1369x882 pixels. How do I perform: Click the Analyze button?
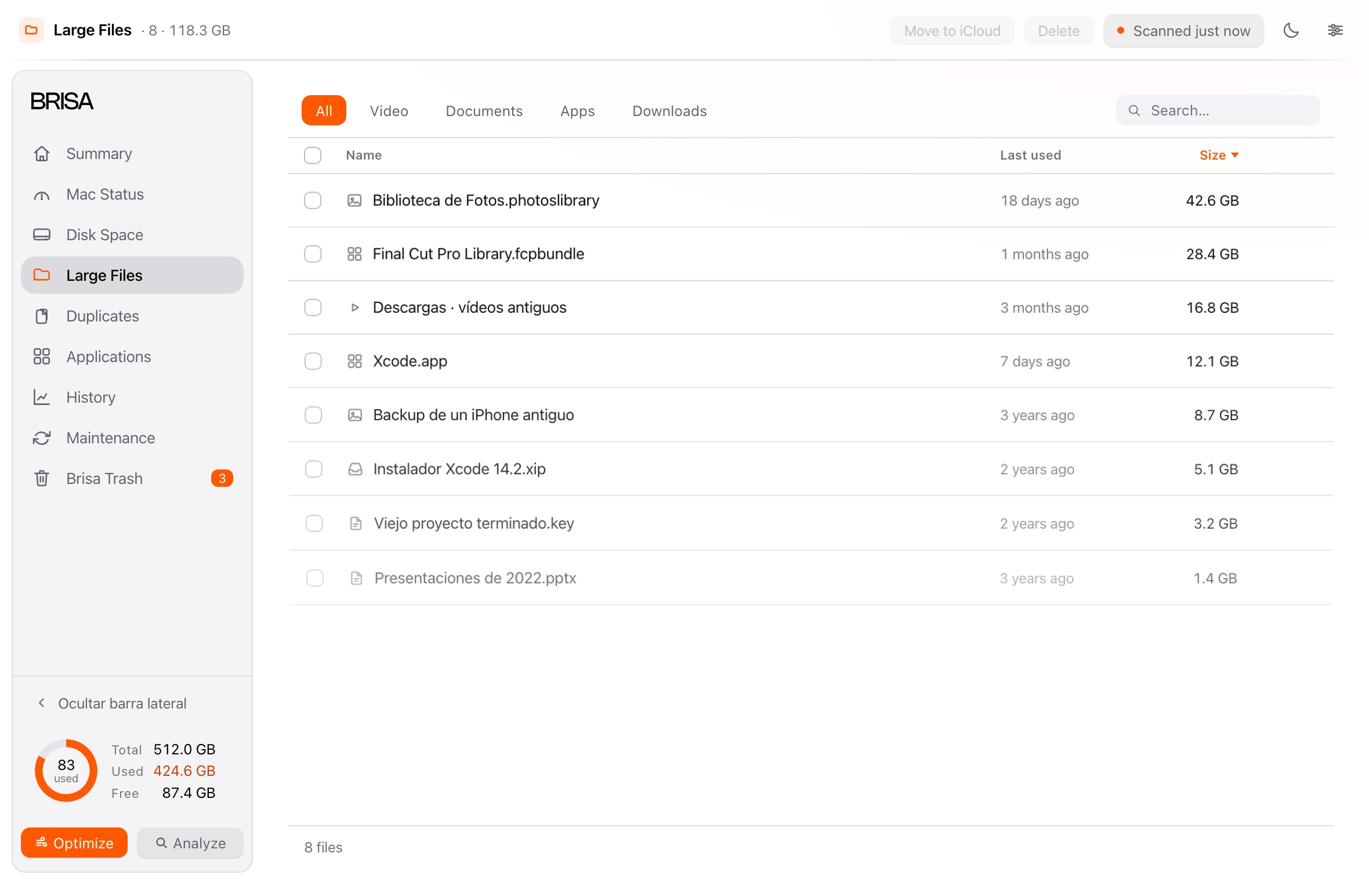tap(190, 843)
